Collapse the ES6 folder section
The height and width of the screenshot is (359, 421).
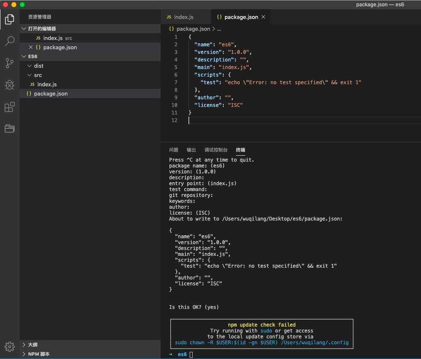click(24, 56)
